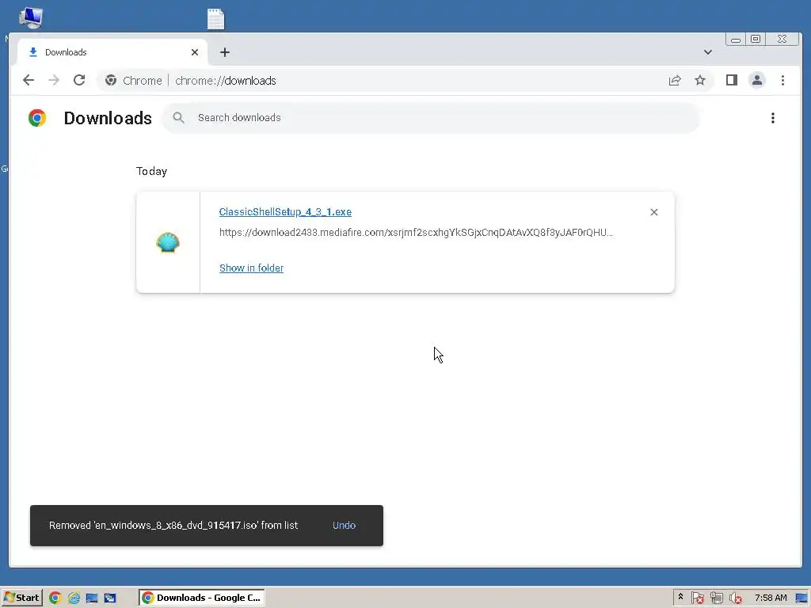Open a new tab with plus button
The image size is (811, 608).
point(224,52)
